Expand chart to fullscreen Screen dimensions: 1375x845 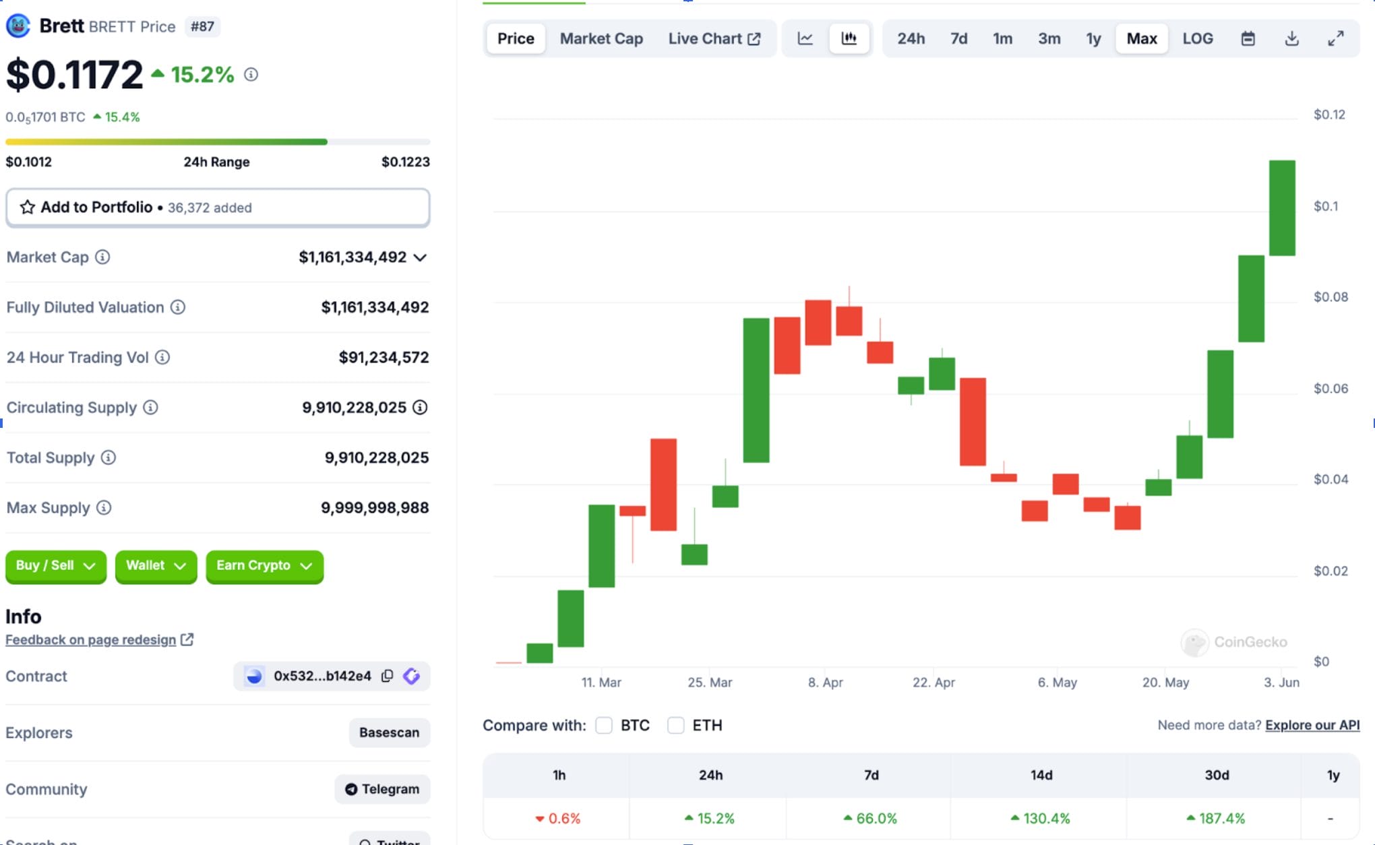1335,38
